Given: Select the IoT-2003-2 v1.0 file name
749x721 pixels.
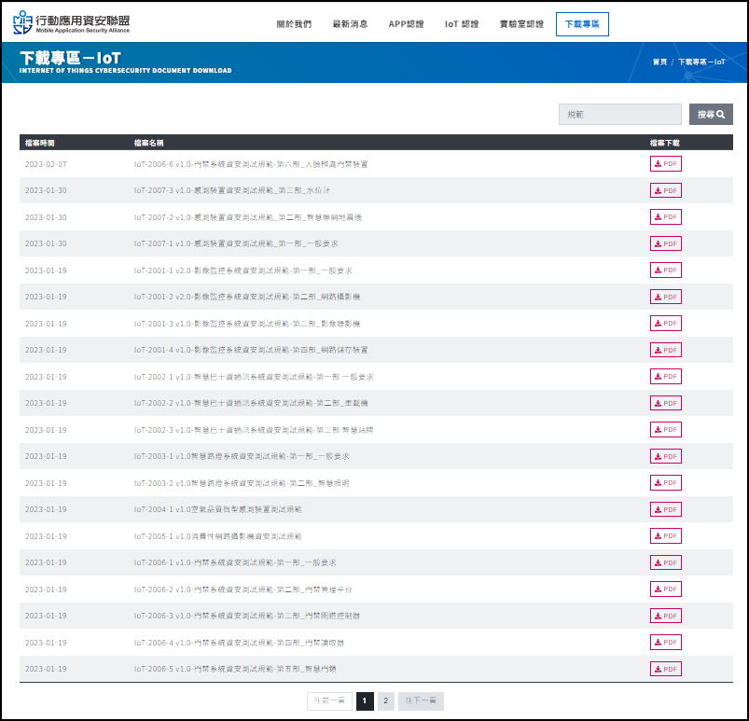Looking at the screenshot, I should tap(242, 483).
